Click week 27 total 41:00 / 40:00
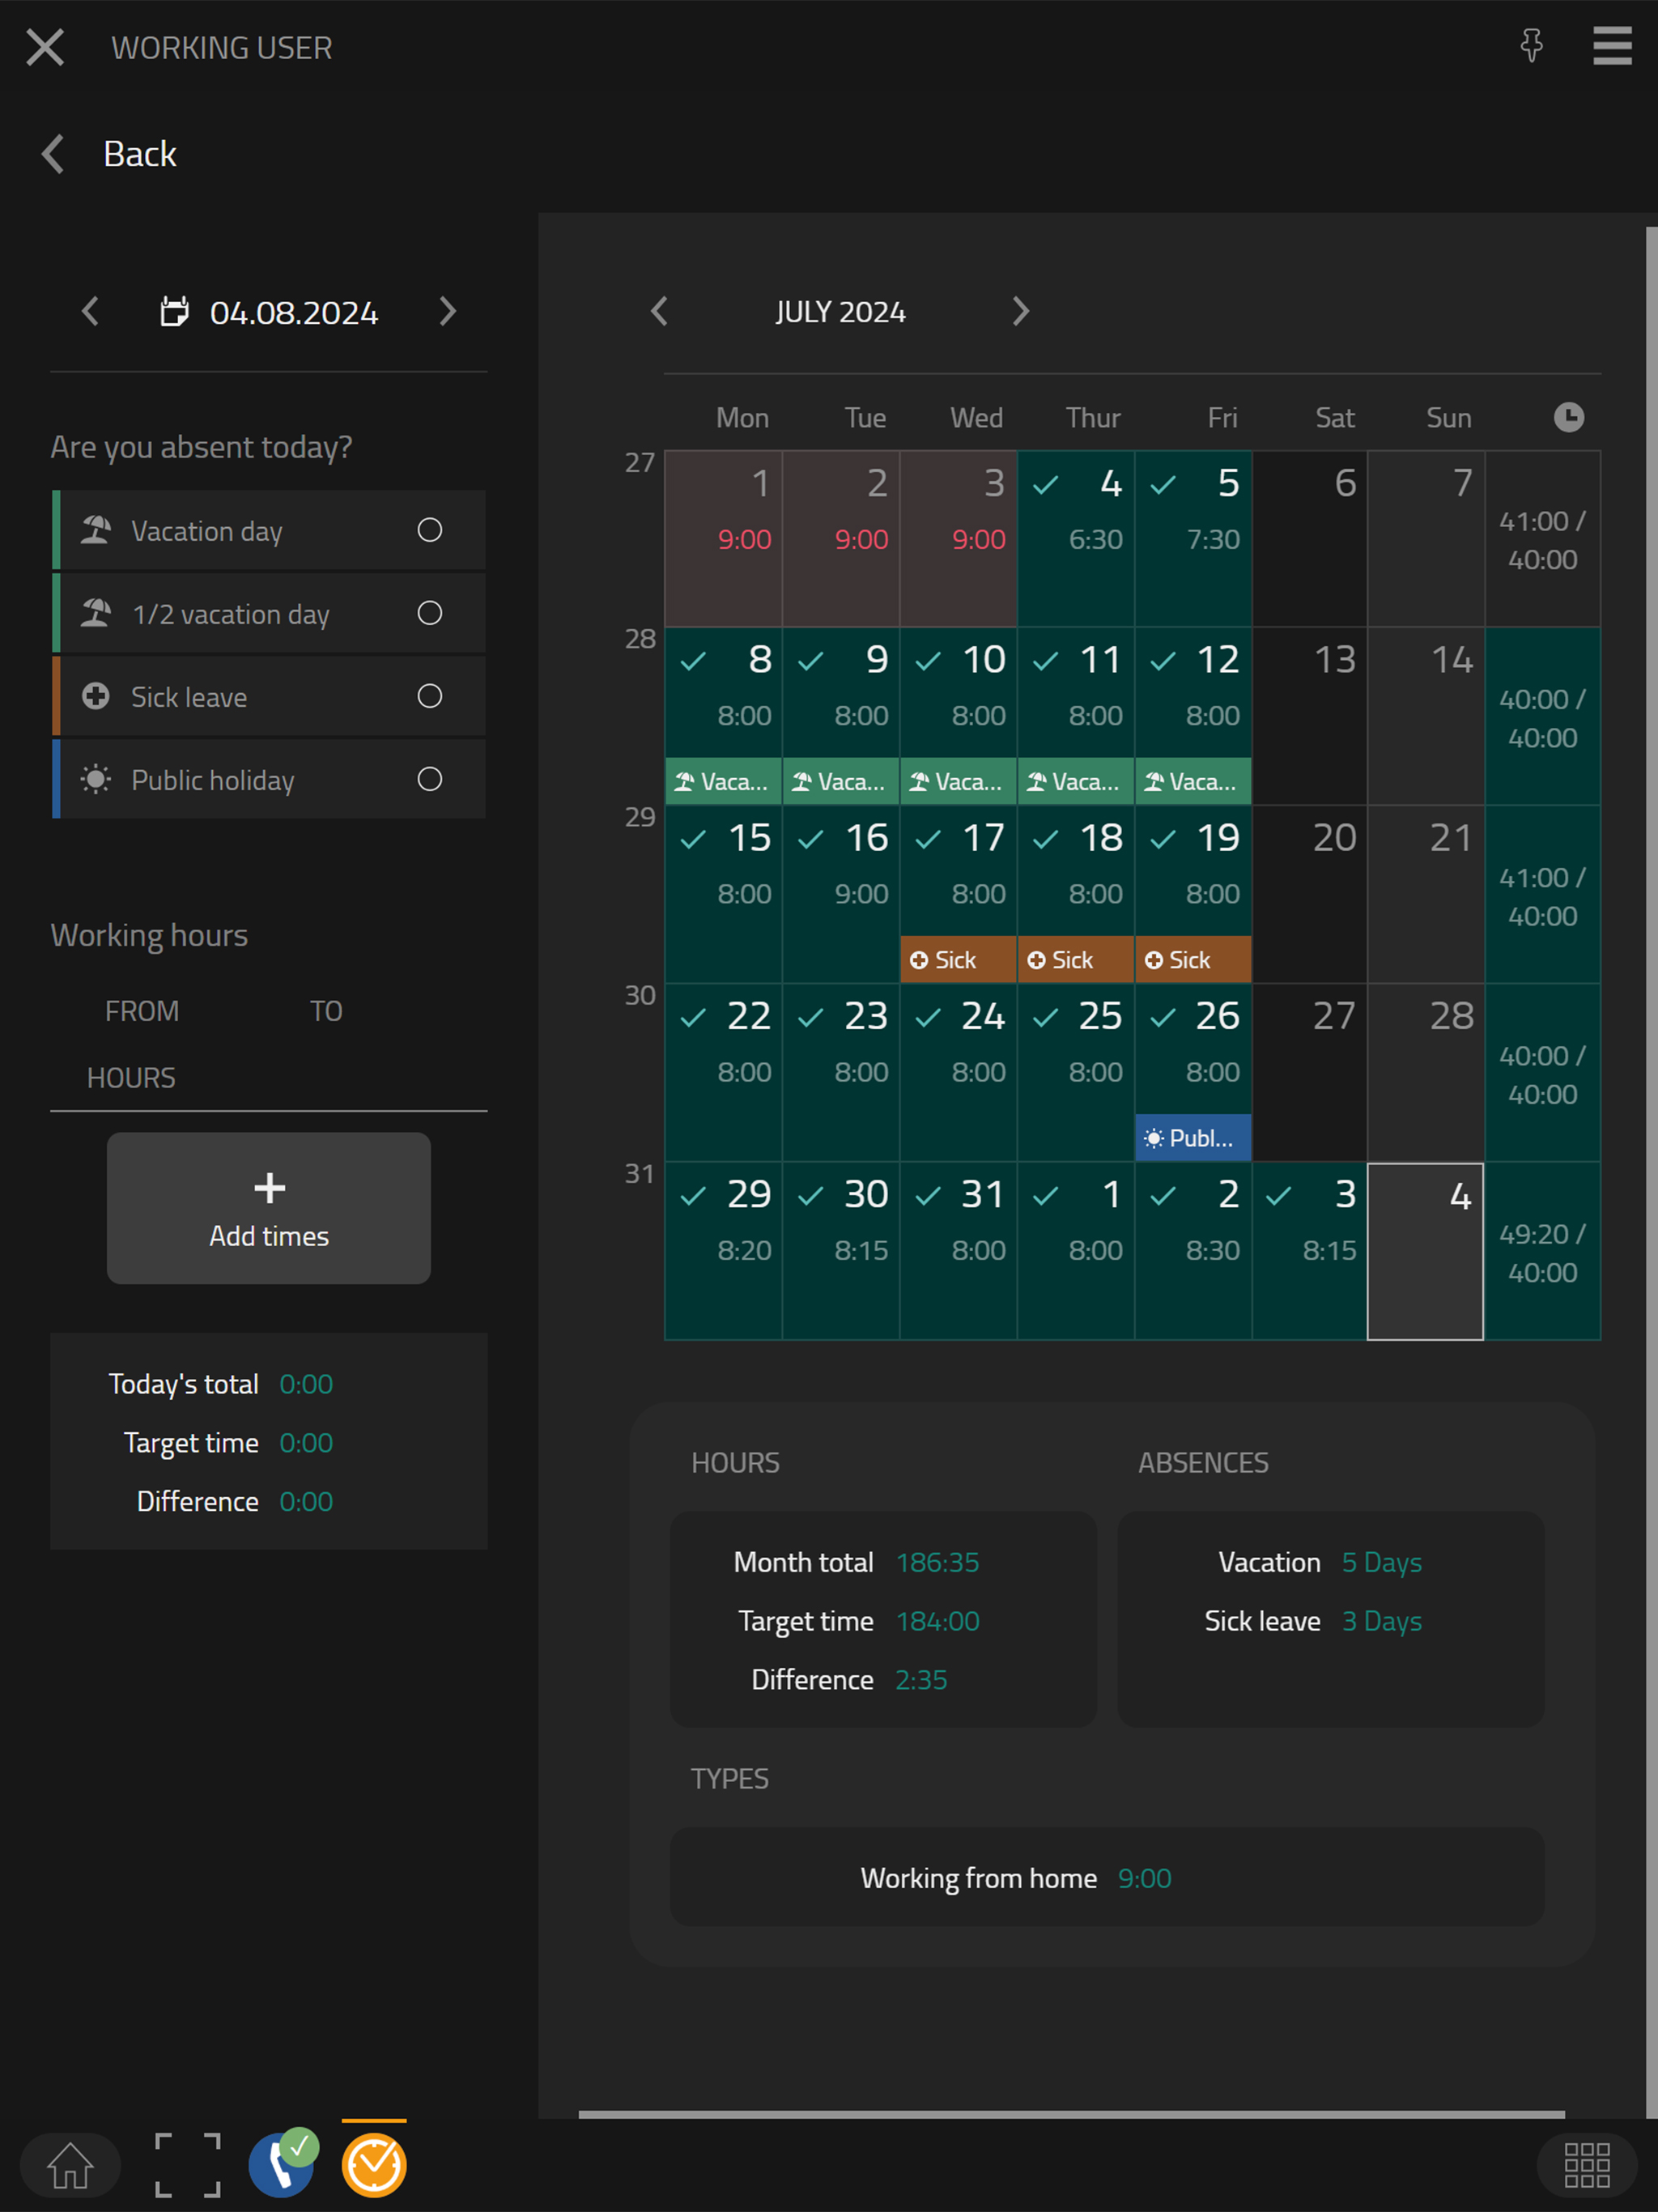 point(1542,540)
